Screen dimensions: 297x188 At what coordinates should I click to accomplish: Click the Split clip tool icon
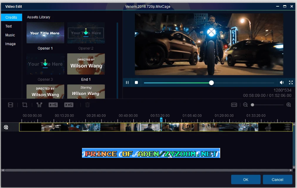tap(39, 105)
